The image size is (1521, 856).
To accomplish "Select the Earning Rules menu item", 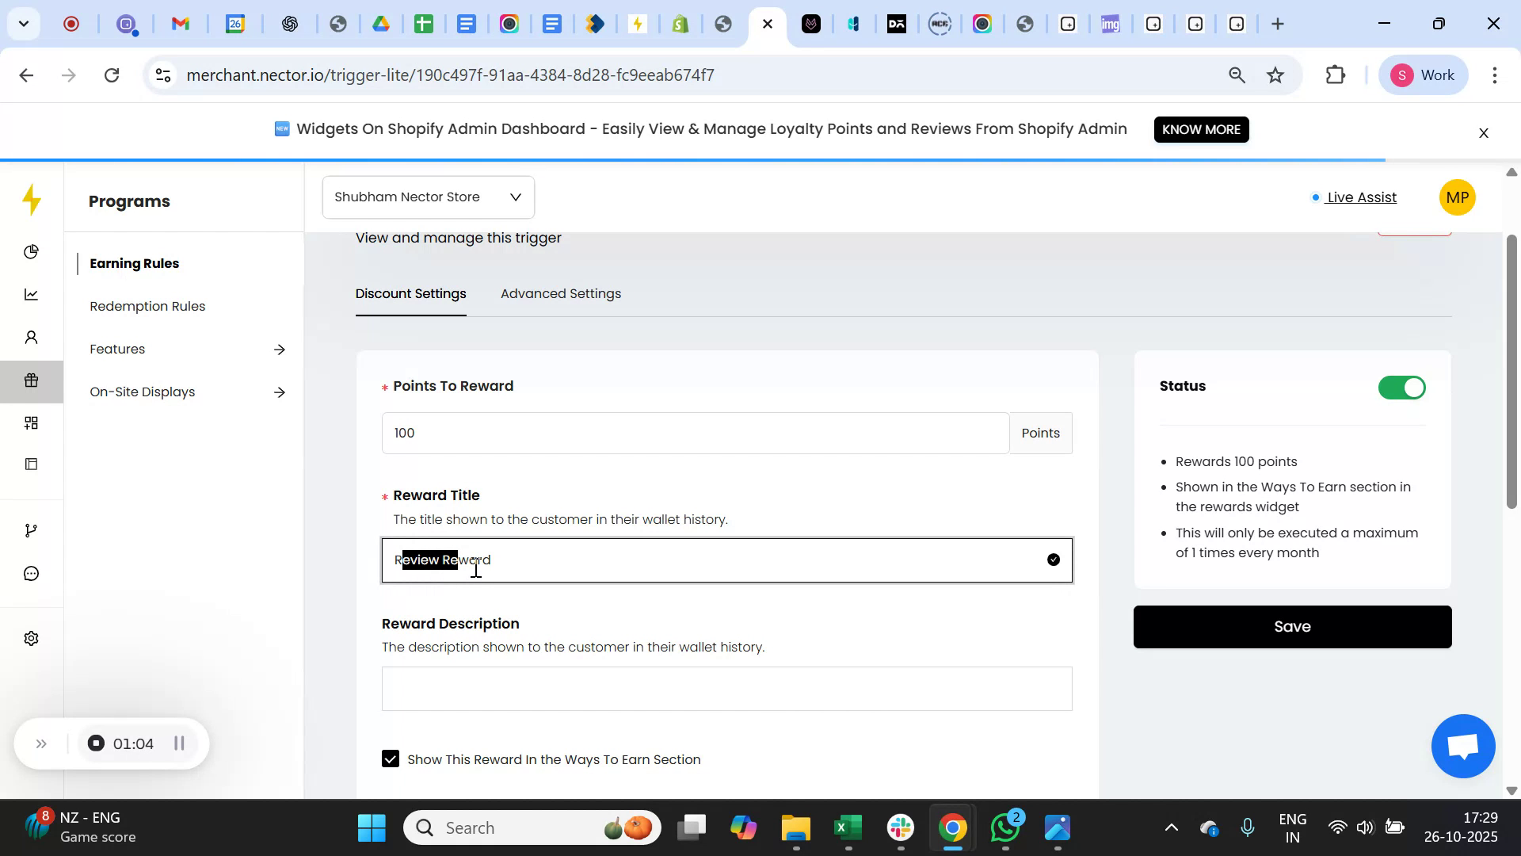I will (134, 263).
